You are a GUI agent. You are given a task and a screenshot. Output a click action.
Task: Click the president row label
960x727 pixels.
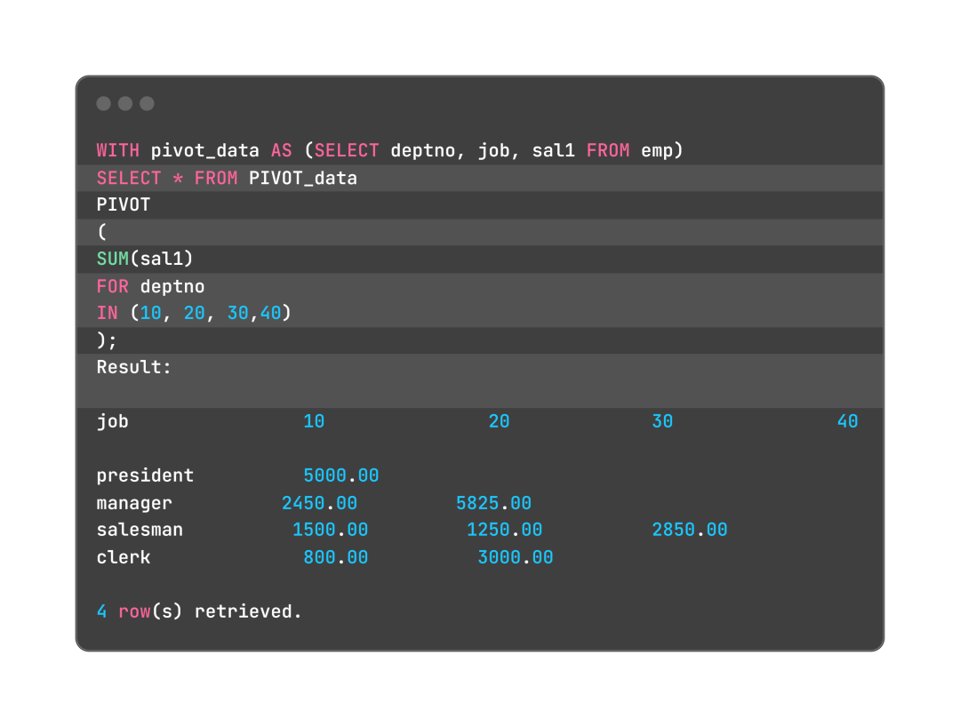pos(145,475)
